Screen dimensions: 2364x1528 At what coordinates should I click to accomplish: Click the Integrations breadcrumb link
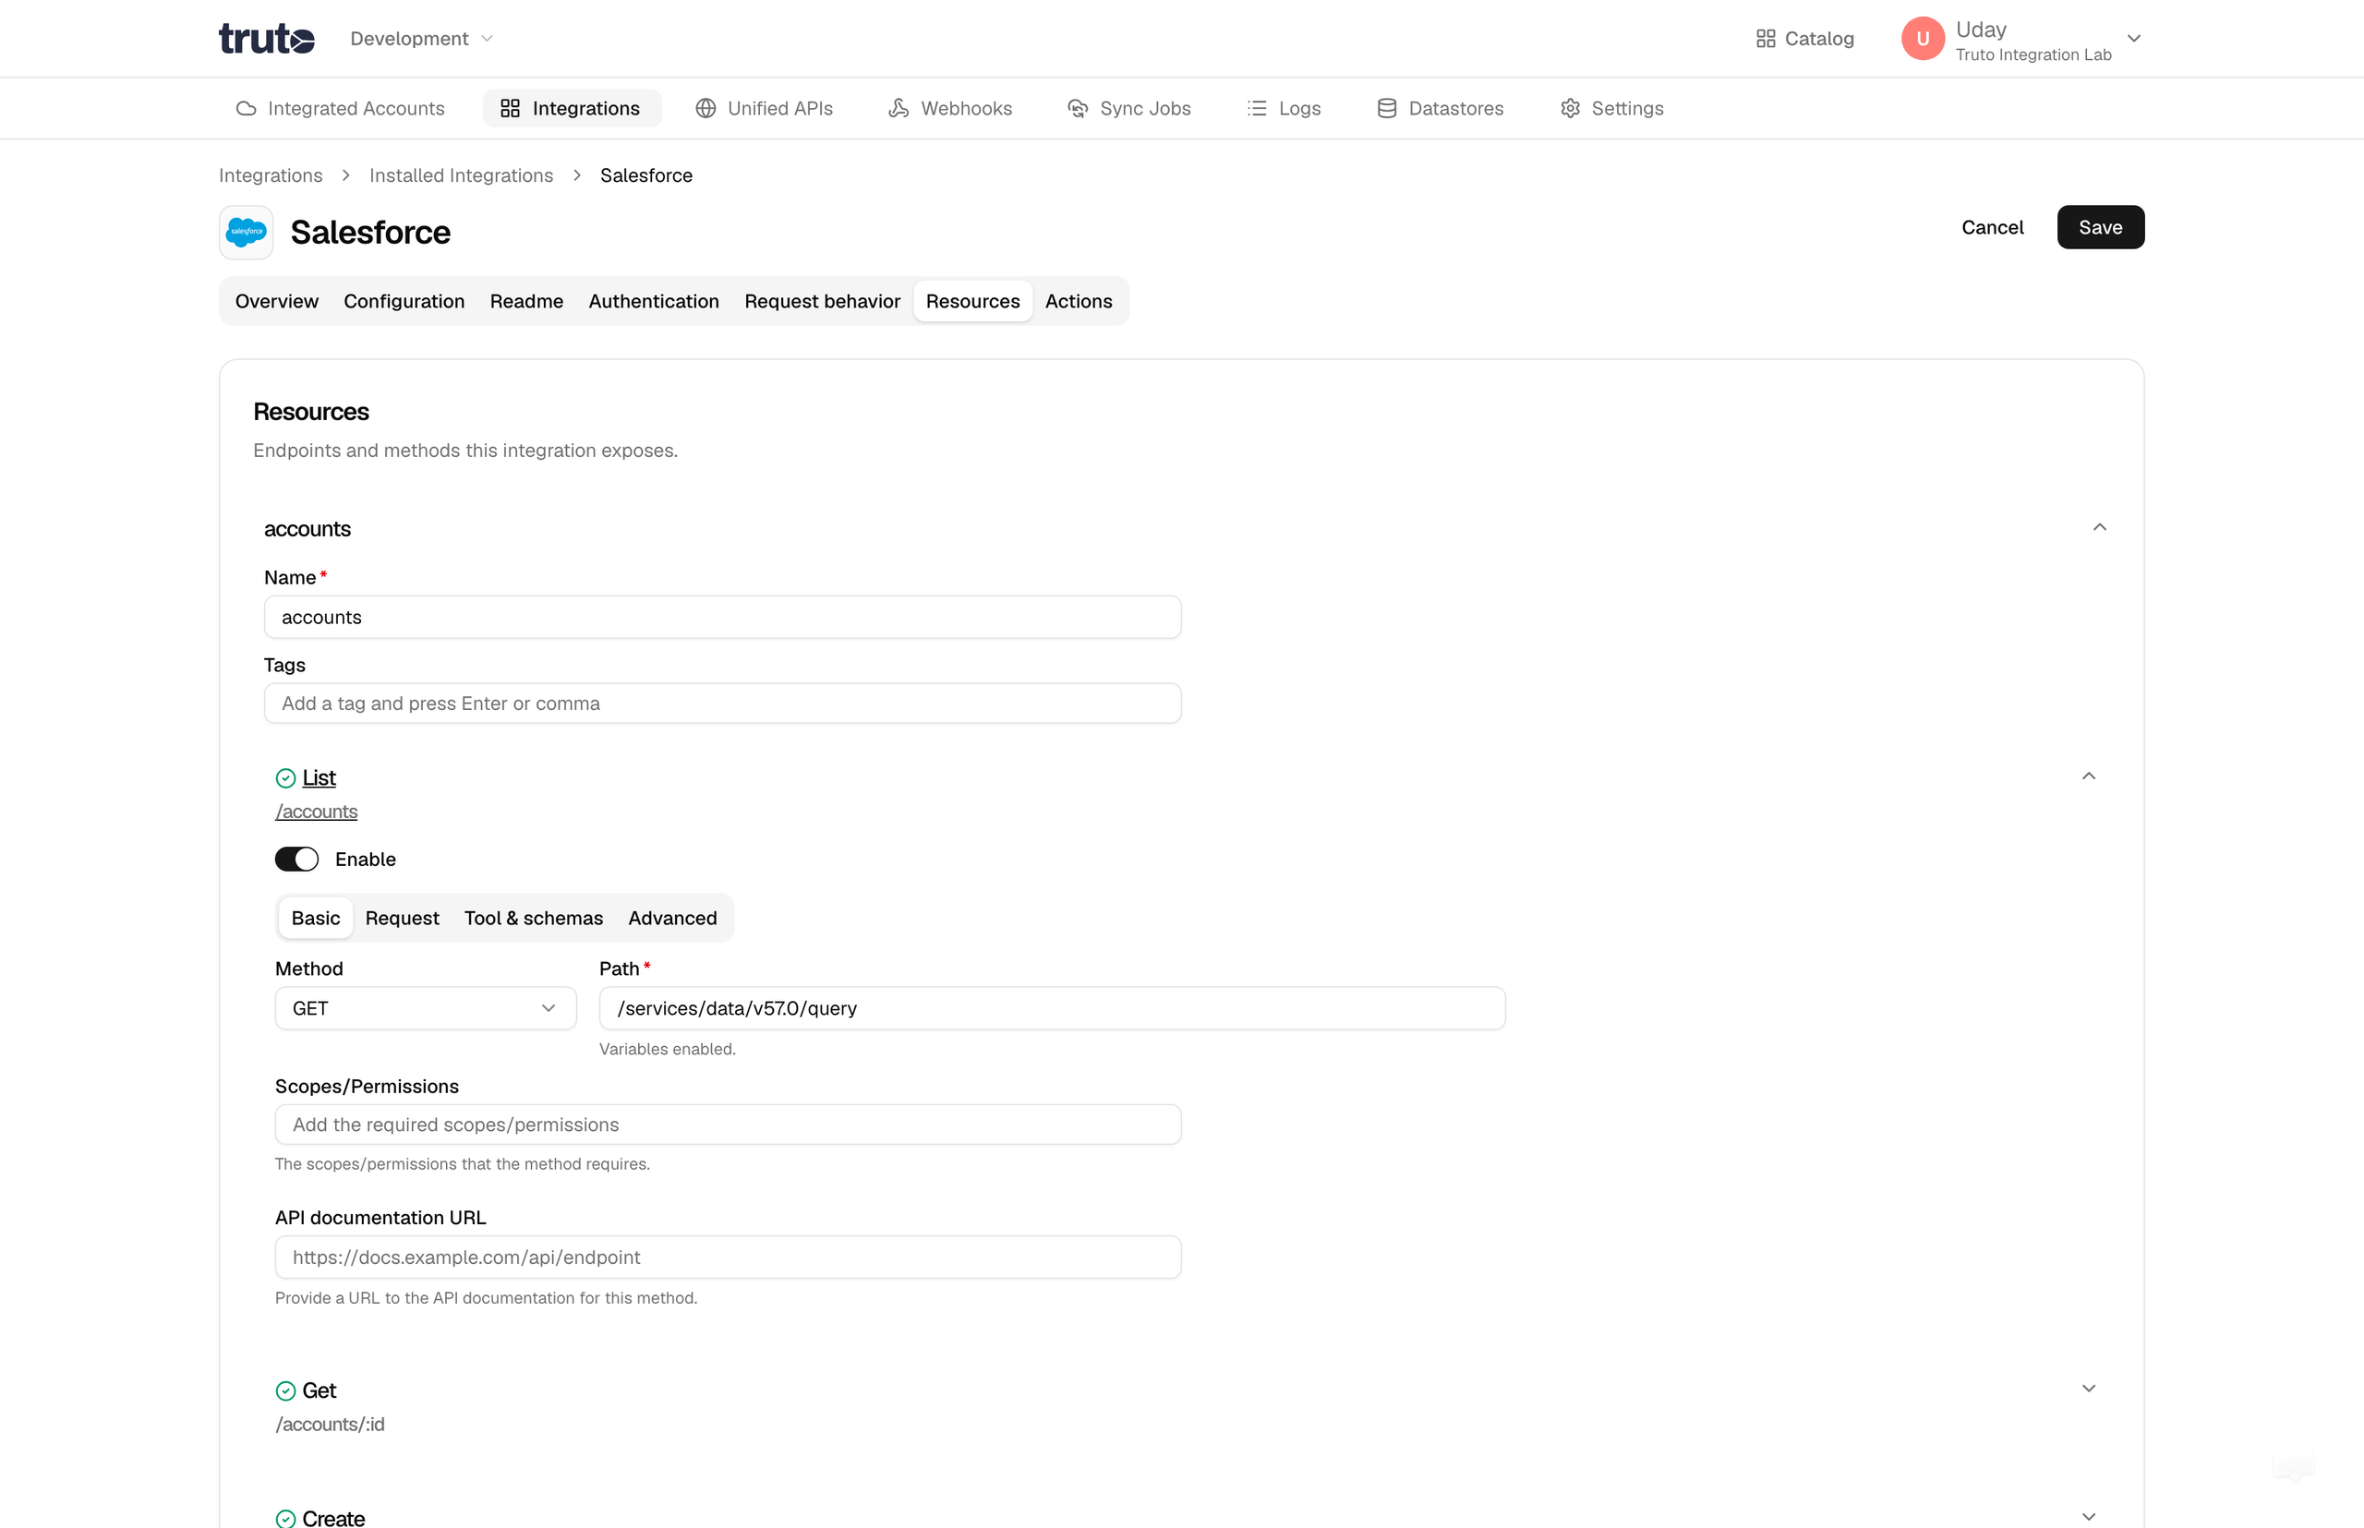click(270, 175)
